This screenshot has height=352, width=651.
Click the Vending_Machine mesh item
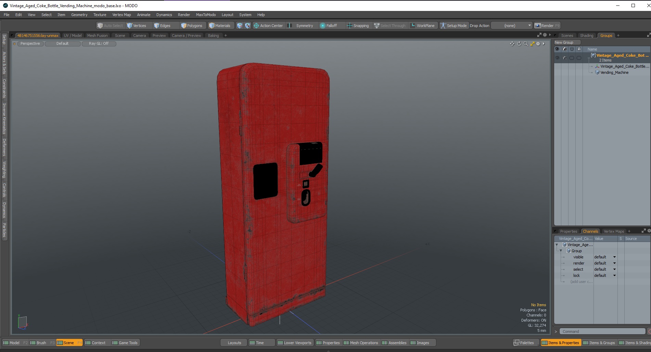click(x=614, y=72)
